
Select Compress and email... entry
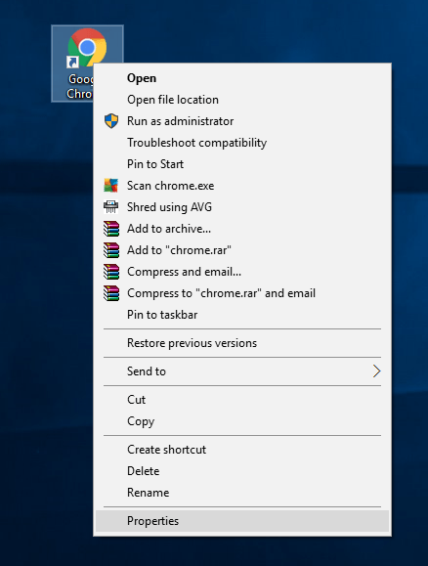[242, 272]
